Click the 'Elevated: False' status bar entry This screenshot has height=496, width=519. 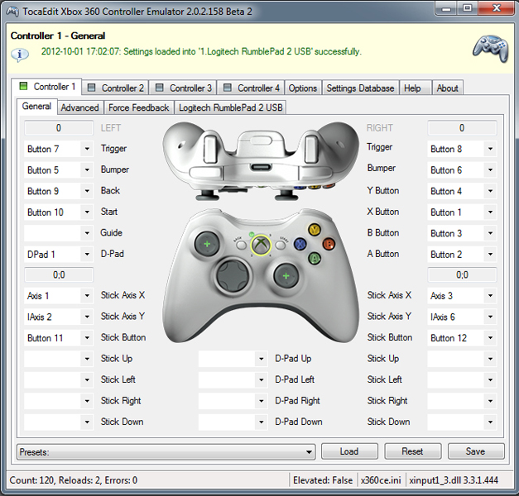point(323,480)
